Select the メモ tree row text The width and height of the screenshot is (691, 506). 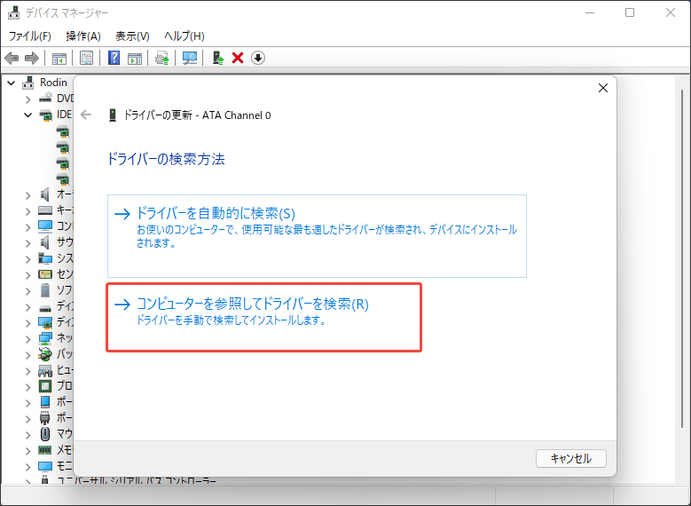point(65,450)
